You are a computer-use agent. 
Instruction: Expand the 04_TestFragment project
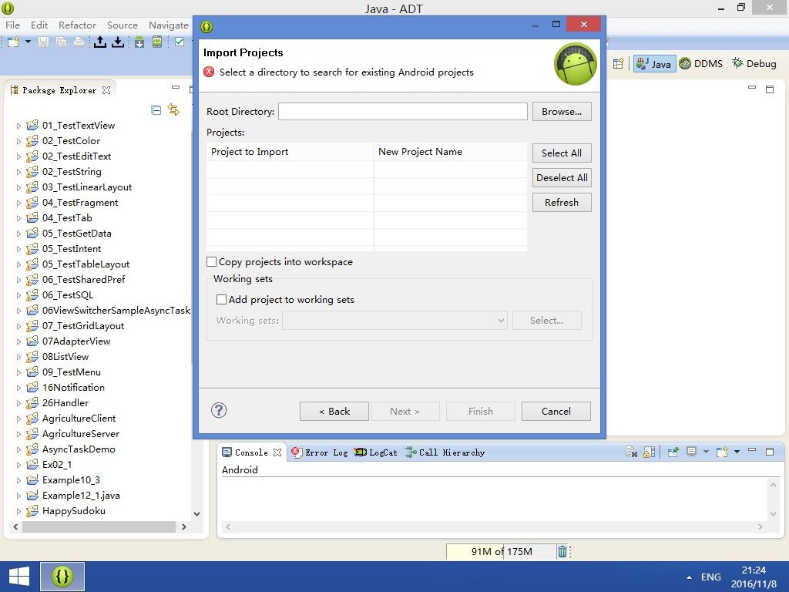click(x=18, y=203)
